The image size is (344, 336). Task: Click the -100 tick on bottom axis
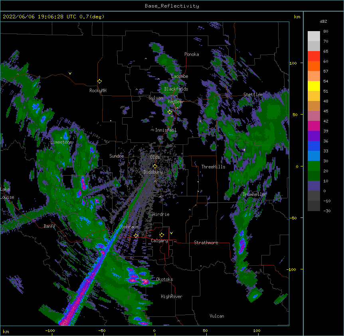50,330
